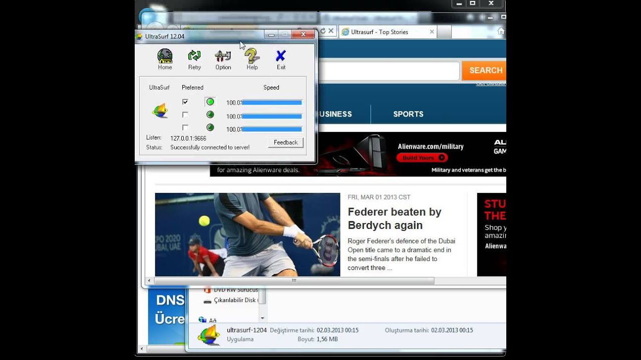Select the first server's bright green indicator

(x=210, y=102)
